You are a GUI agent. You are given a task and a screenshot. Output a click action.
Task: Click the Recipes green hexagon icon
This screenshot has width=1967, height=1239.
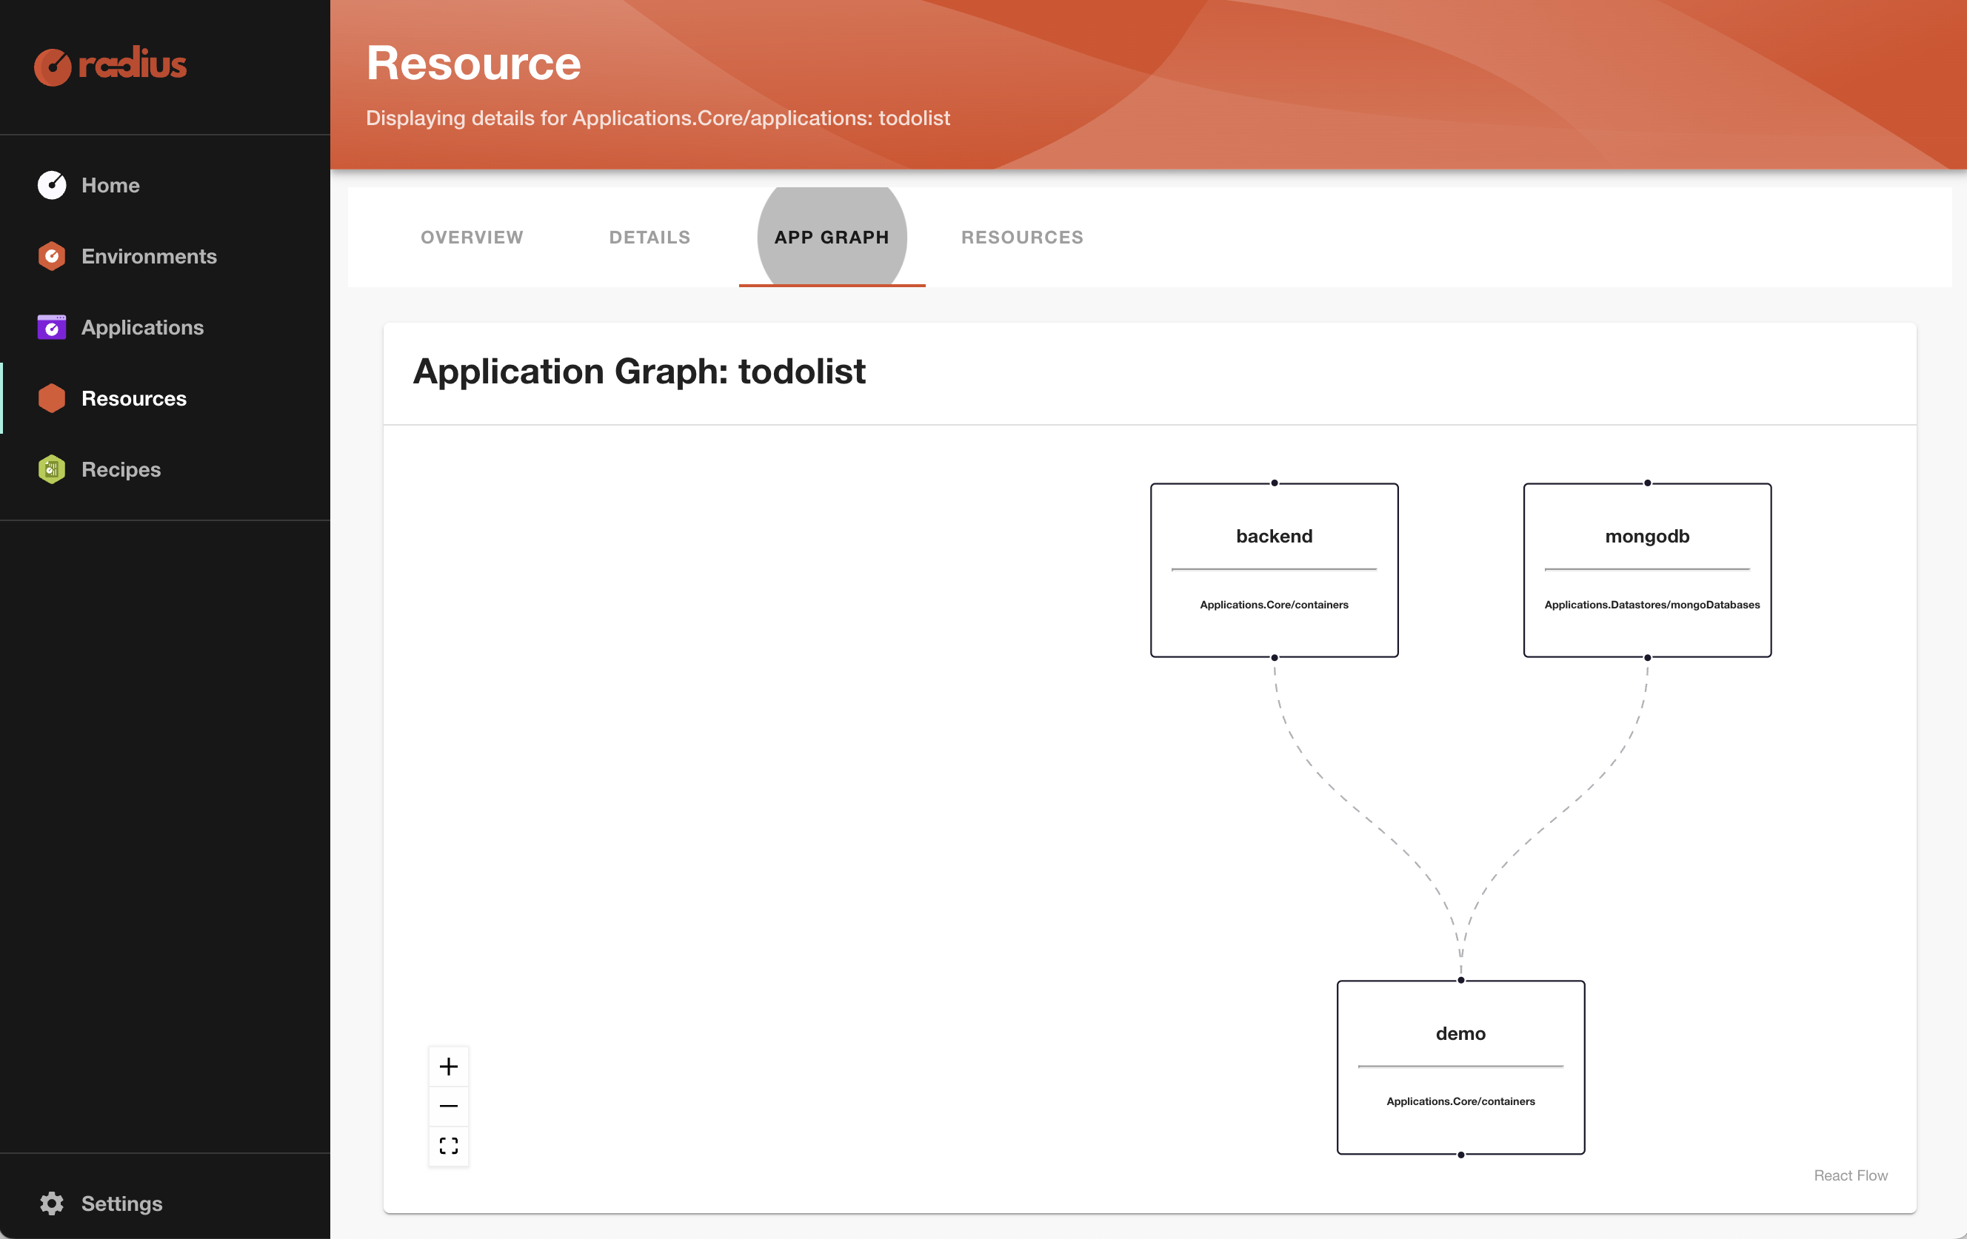(51, 469)
